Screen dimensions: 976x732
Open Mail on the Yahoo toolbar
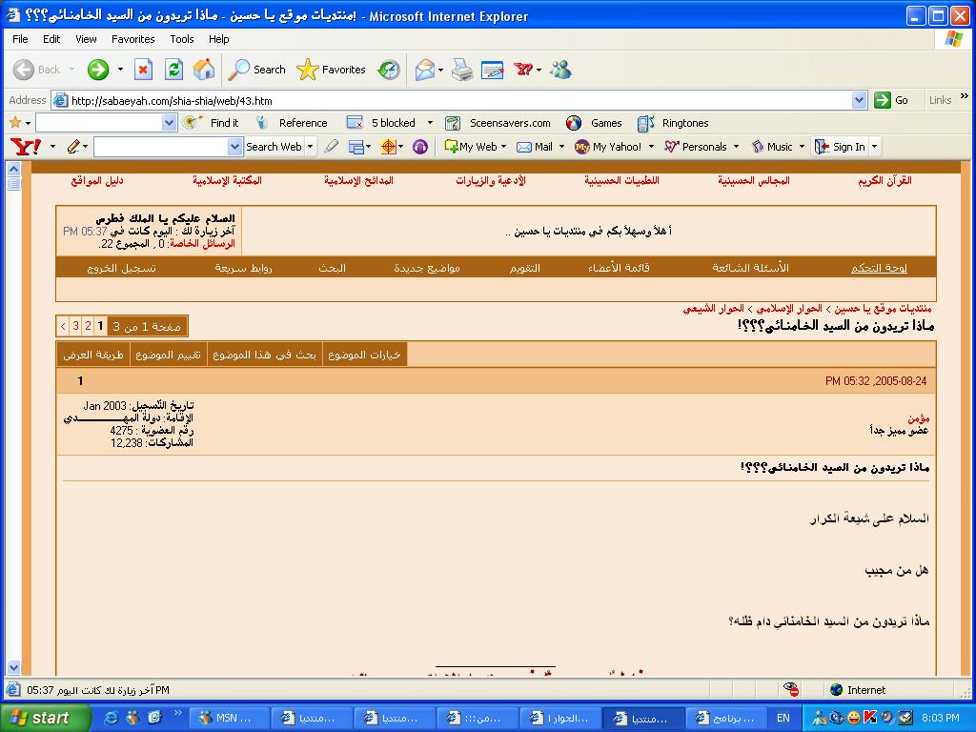click(536, 147)
